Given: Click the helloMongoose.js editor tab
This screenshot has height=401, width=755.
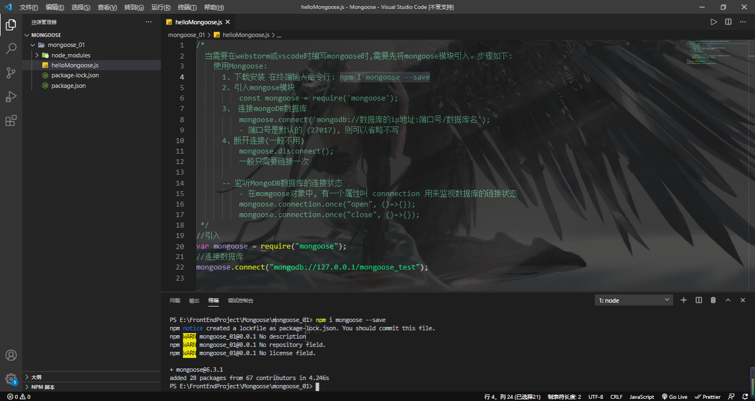Looking at the screenshot, I should tap(198, 22).
